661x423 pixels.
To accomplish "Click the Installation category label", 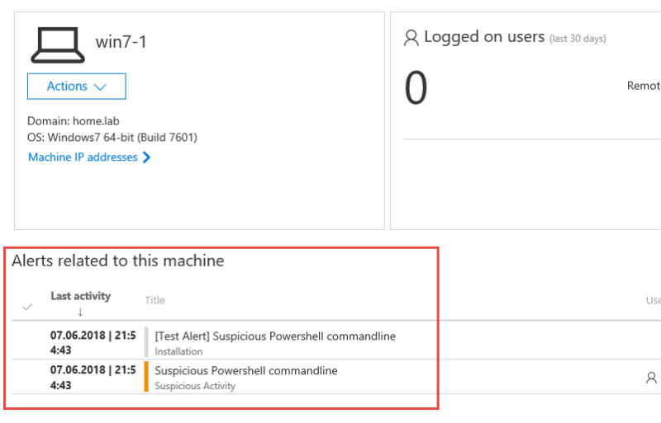I will [x=178, y=351].
